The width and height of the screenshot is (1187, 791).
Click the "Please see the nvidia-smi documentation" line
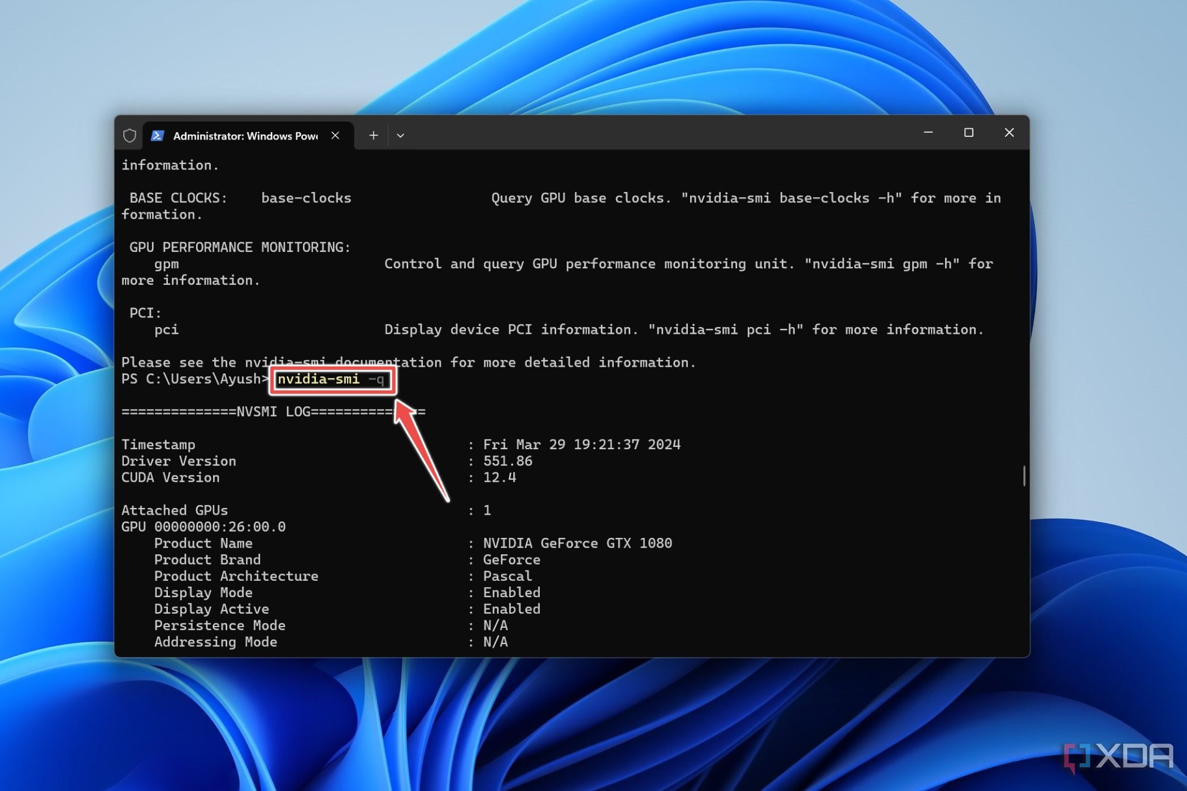[409, 363]
